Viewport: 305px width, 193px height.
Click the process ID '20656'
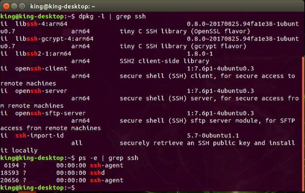(x=10, y=180)
